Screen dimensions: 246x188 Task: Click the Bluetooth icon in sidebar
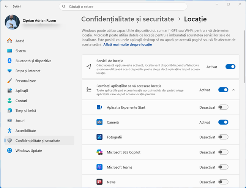(x=9, y=60)
